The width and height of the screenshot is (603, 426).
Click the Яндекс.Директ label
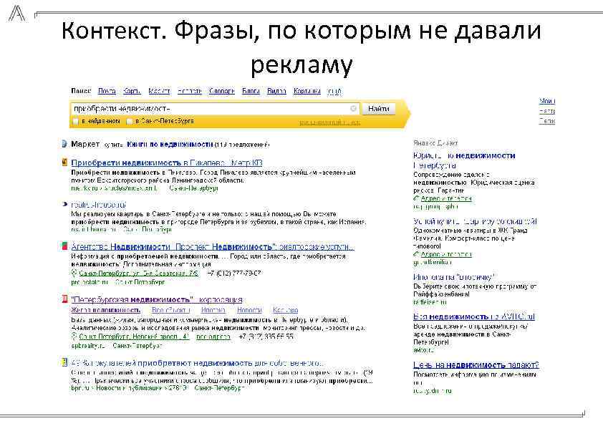tap(435, 143)
